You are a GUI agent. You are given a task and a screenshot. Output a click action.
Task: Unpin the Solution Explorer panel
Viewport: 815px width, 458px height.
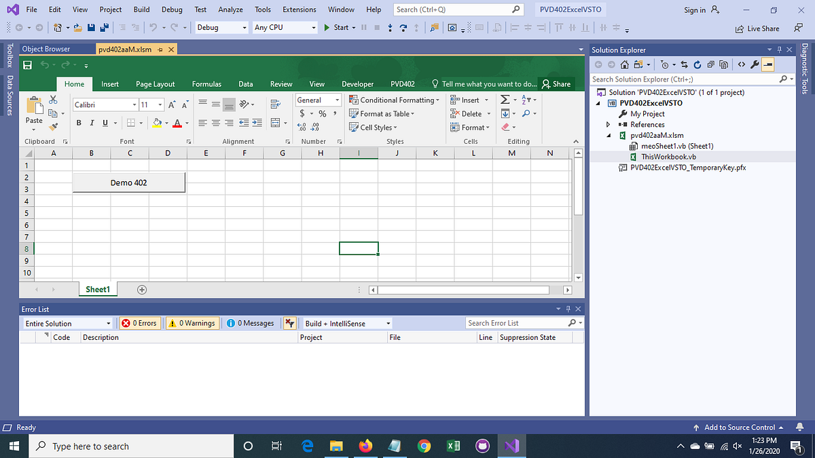click(780, 49)
